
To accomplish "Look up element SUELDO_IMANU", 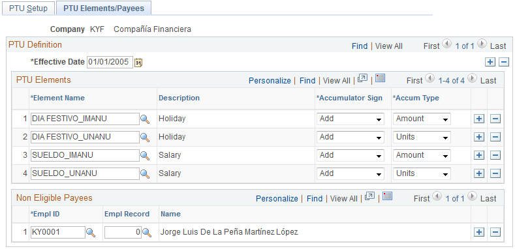I will click(145, 156).
